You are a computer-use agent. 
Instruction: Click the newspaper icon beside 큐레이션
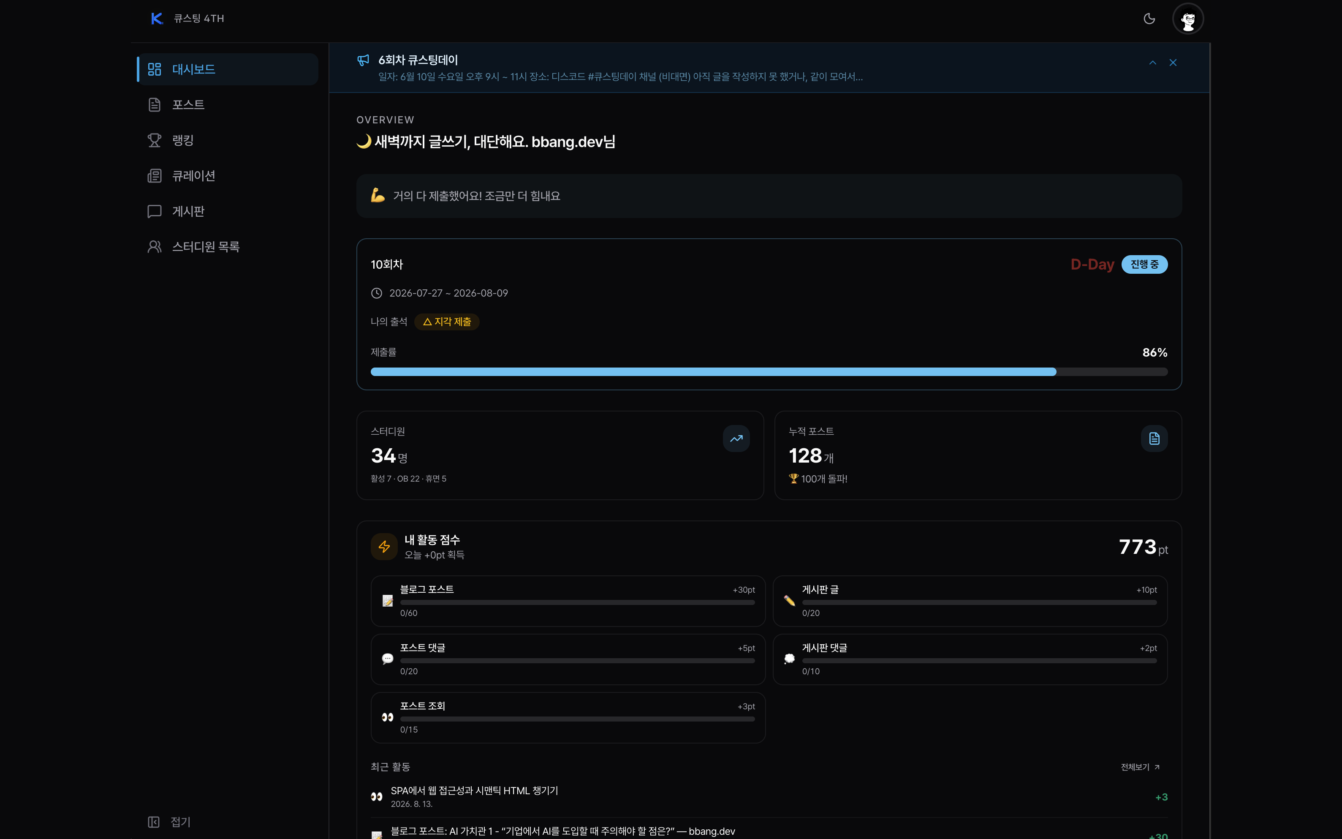click(154, 176)
